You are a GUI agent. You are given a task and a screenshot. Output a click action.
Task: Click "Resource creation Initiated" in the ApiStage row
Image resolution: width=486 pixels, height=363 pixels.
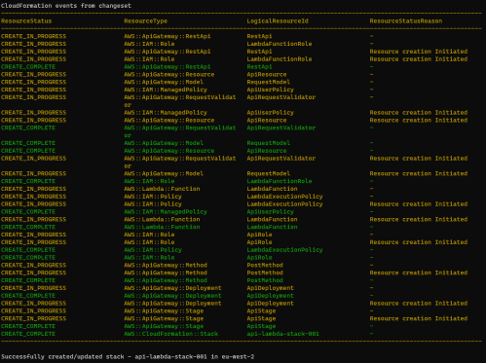(419, 318)
